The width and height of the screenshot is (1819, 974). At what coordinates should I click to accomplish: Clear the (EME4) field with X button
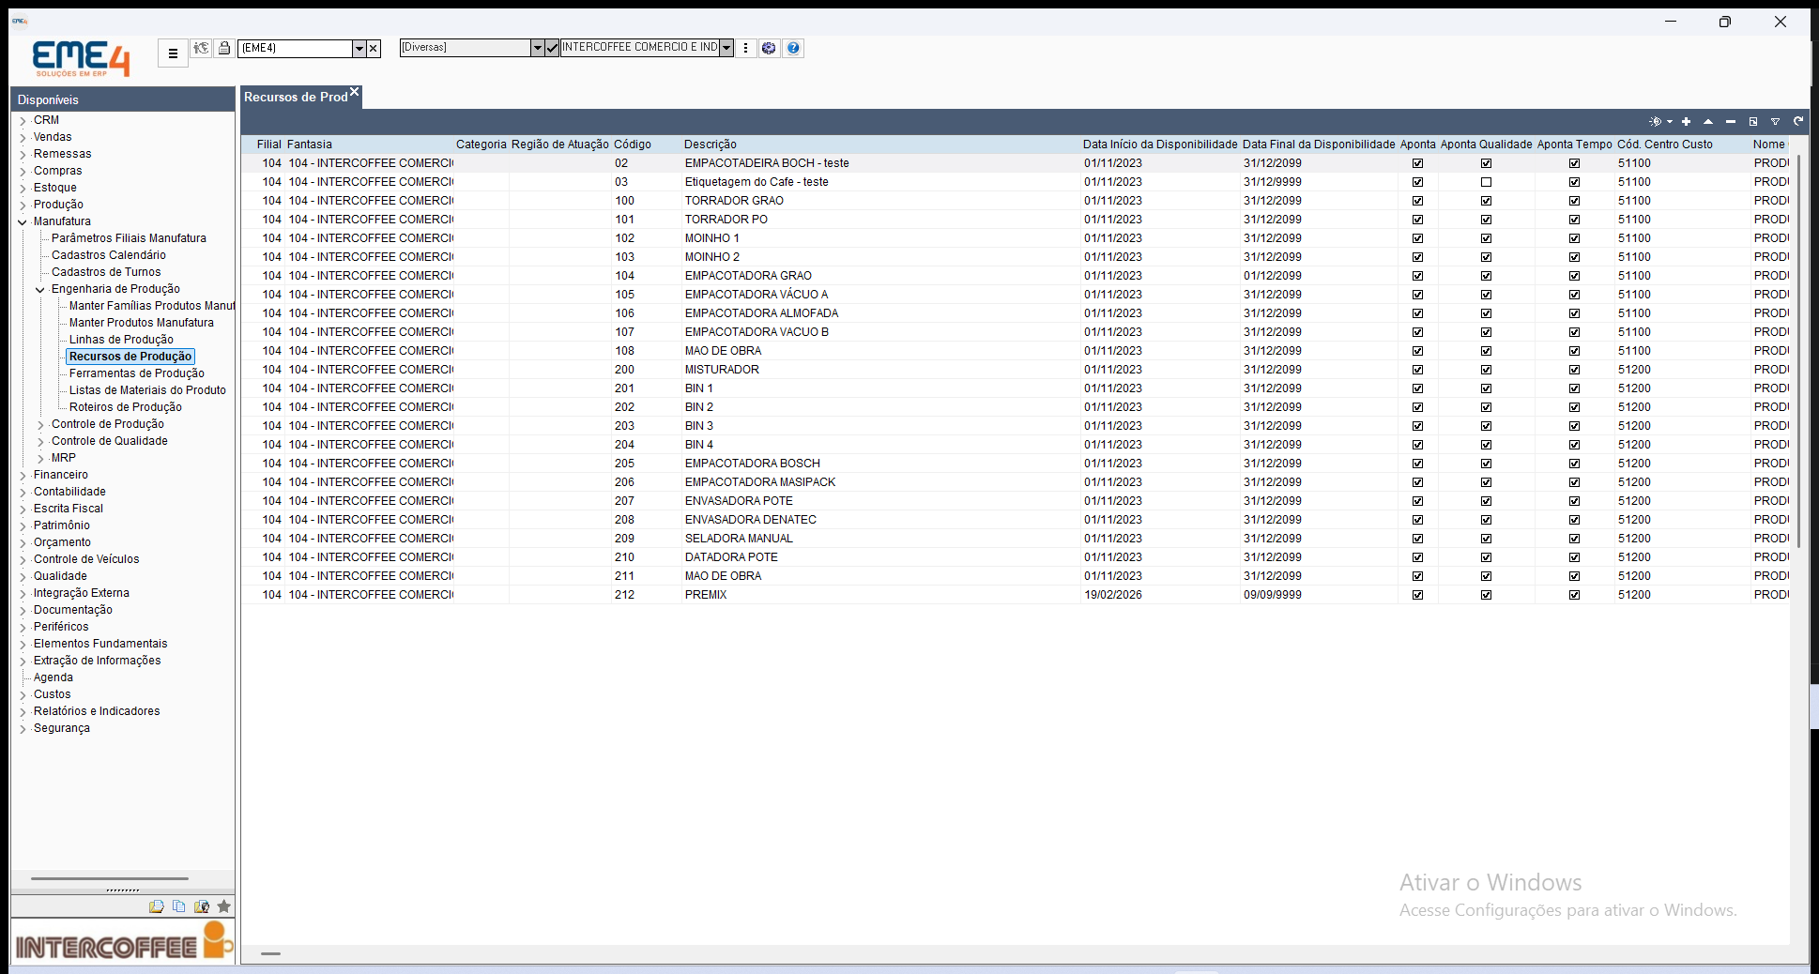(x=374, y=48)
